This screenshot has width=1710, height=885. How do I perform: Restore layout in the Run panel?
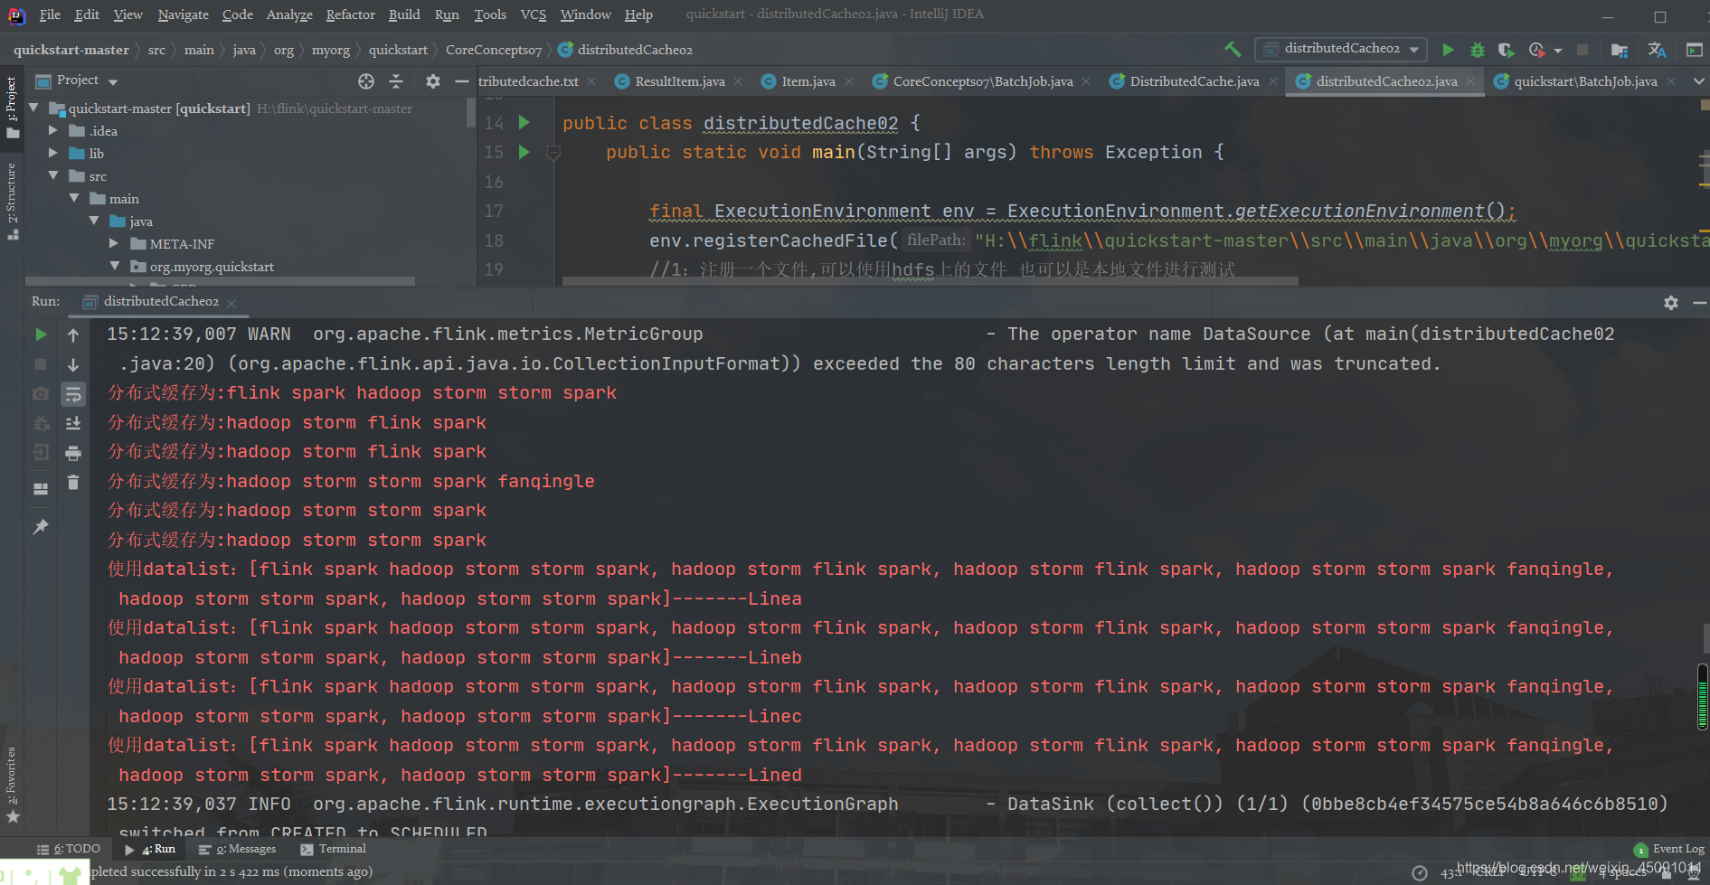[x=41, y=489]
